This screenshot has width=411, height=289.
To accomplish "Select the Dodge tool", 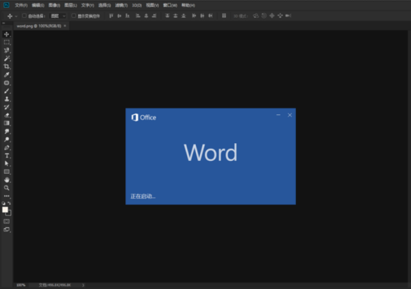I will 7,140.
